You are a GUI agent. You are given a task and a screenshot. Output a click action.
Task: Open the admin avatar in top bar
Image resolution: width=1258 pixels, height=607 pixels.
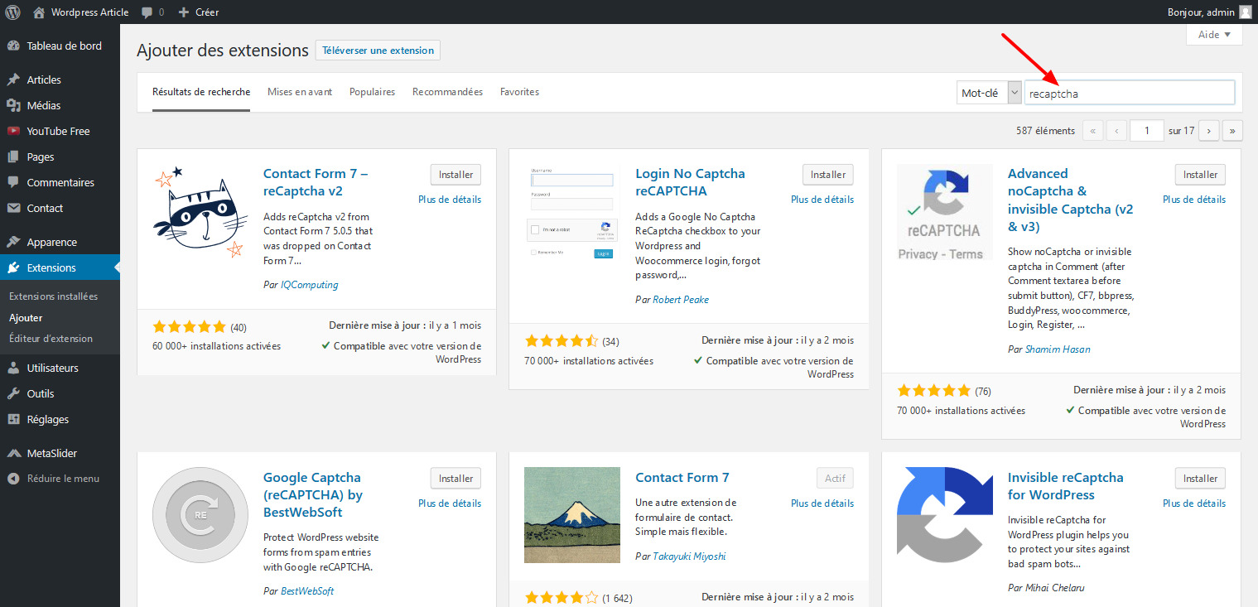(x=1246, y=12)
